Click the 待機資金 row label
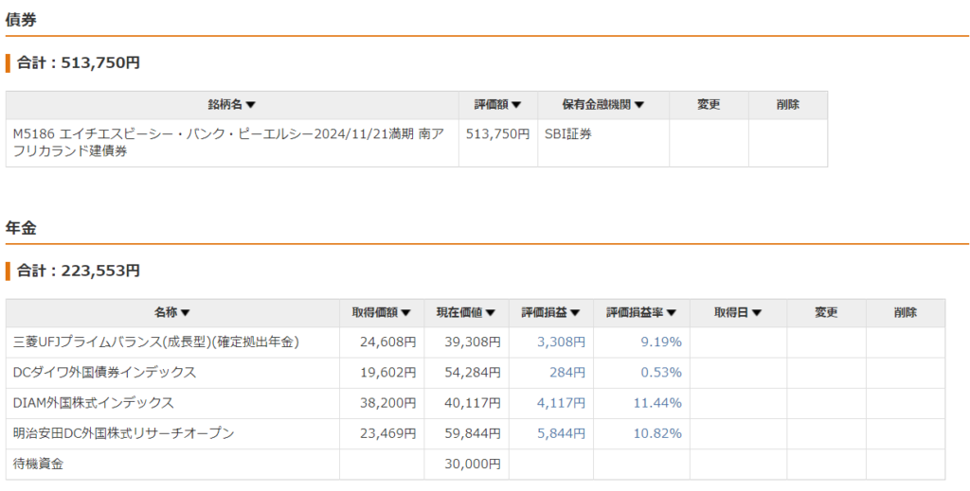 click(38, 464)
